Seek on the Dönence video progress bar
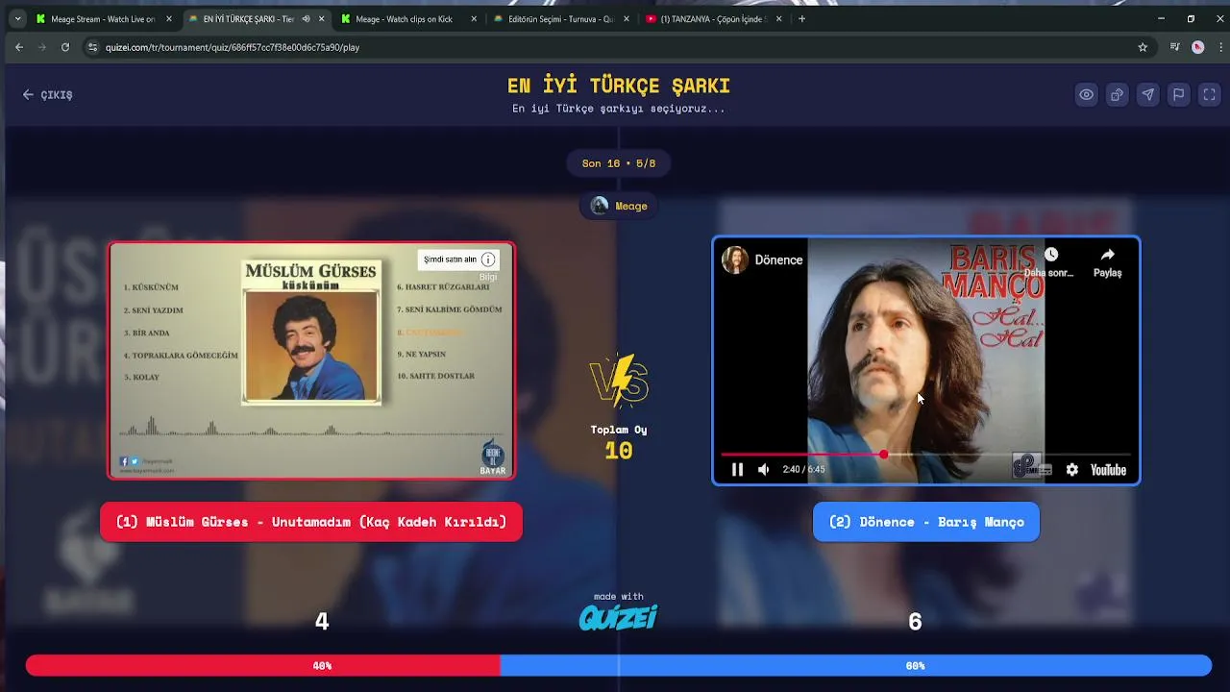This screenshot has width=1230, height=692. [x=926, y=454]
